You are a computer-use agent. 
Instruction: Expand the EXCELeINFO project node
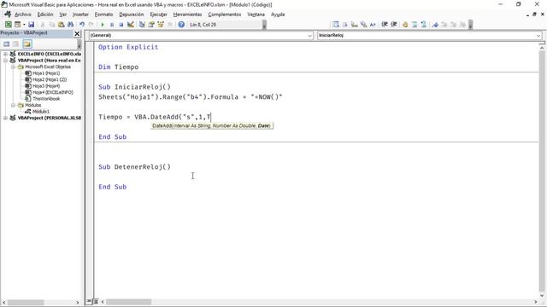(5, 54)
